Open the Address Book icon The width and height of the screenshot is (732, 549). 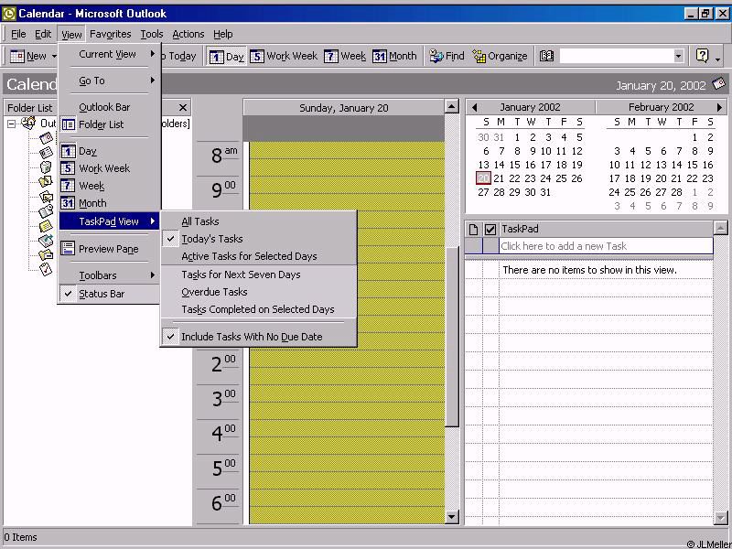click(546, 56)
